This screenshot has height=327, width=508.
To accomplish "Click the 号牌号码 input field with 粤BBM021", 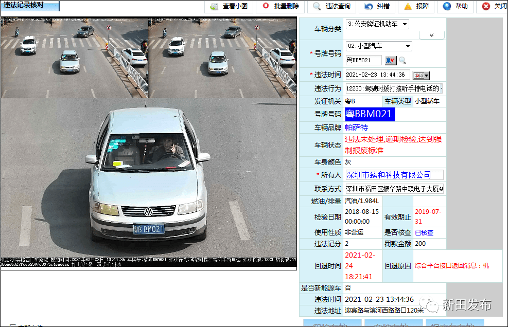I will pyautogui.click(x=363, y=60).
